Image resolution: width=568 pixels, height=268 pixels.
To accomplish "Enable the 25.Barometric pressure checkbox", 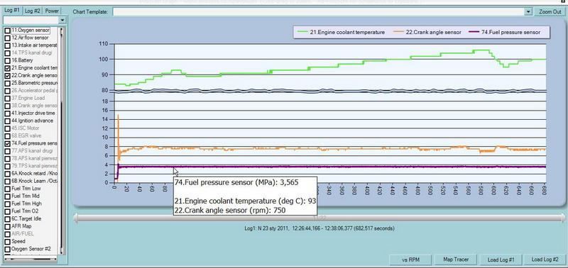I will coord(7,83).
